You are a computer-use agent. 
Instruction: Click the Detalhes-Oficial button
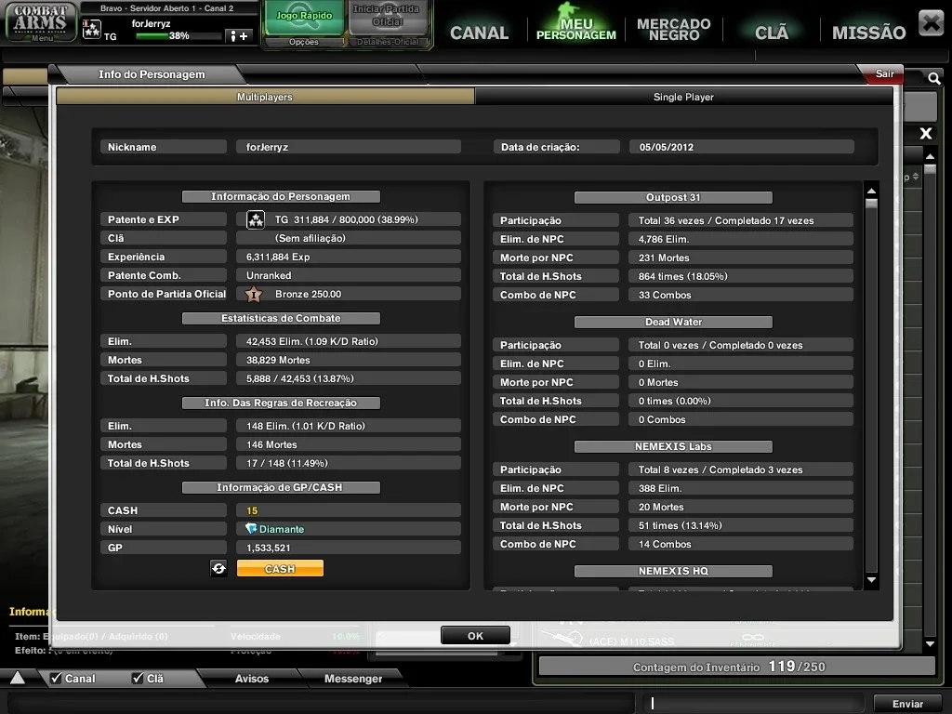(388, 42)
